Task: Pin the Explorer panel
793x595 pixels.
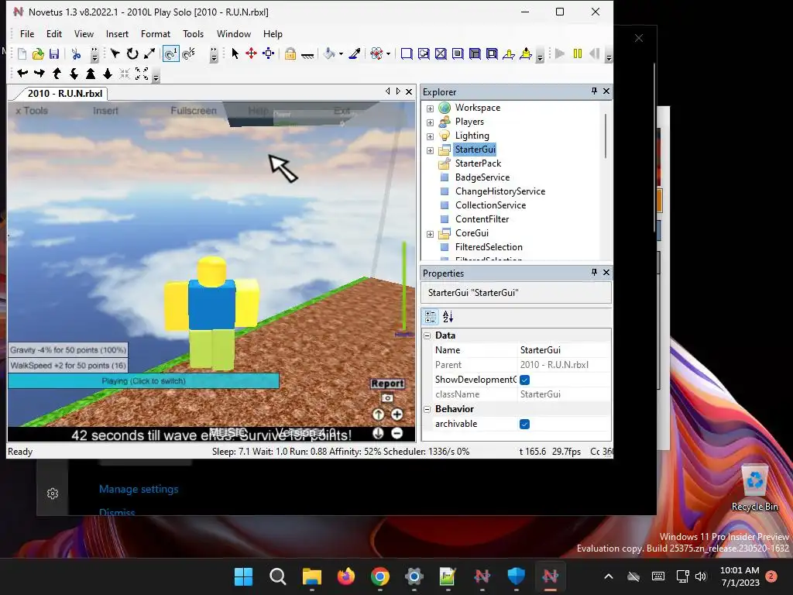Action: (594, 91)
